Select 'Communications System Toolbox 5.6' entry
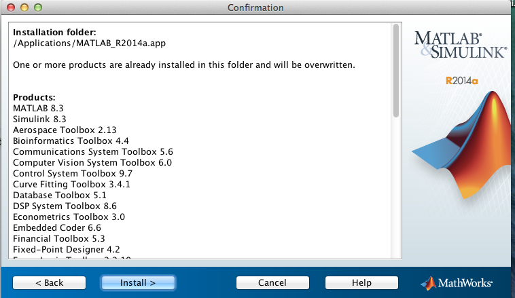515x298 pixels. (93, 151)
